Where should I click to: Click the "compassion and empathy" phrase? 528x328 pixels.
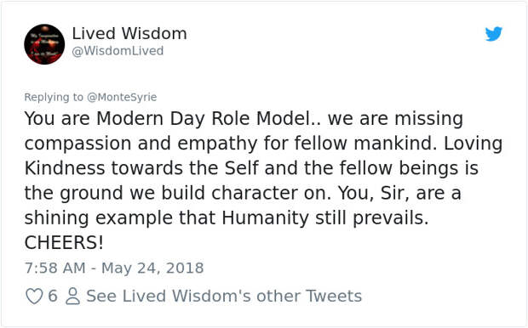click(x=141, y=144)
